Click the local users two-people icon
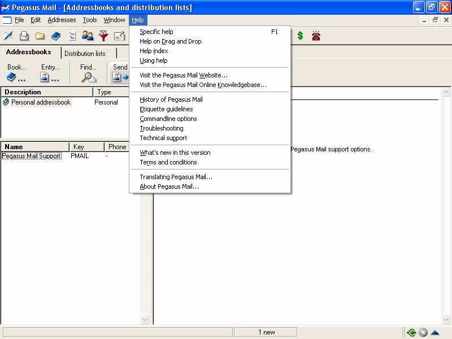The image size is (452, 339). [88, 36]
